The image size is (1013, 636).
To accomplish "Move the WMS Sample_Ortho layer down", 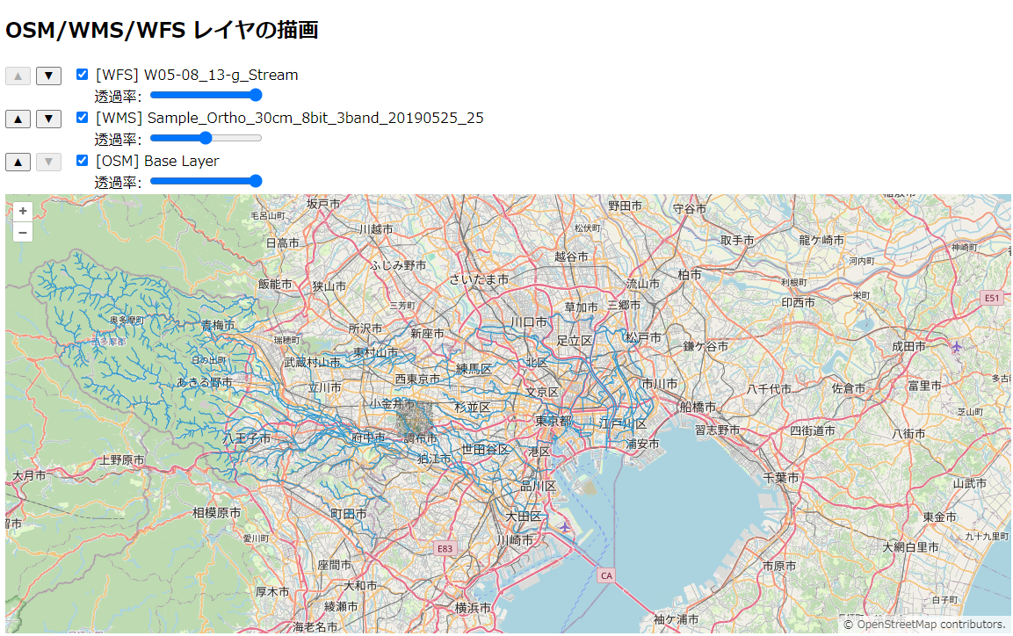I will coord(48,118).
